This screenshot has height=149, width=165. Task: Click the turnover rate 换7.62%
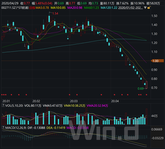click(x=122, y=3)
